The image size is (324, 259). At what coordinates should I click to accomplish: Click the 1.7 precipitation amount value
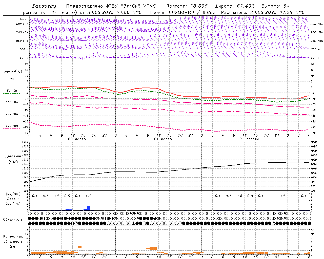[x=89, y=196]
